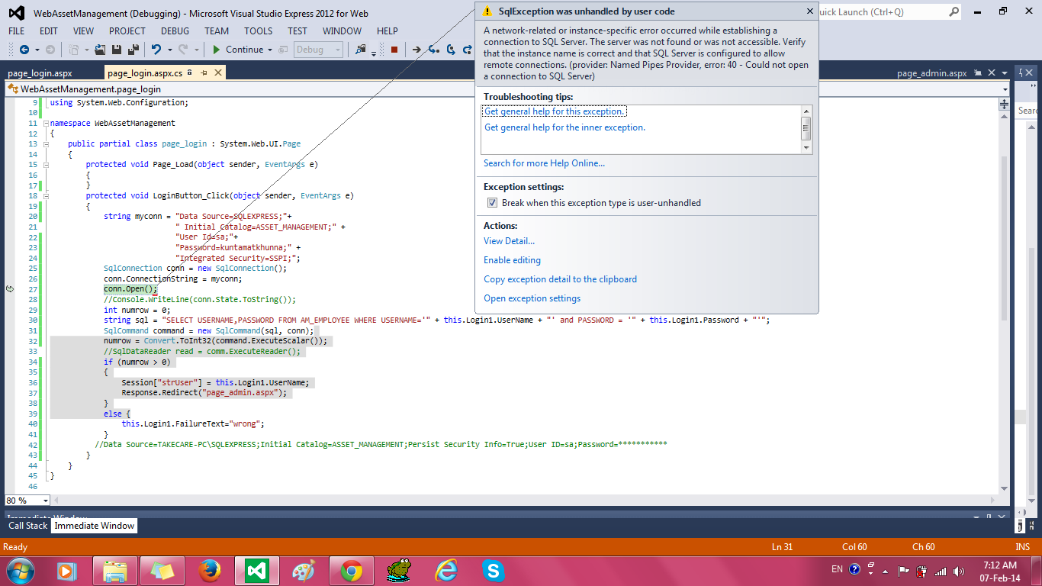Close the SqlException popup
Screen dimensions: 1042x586
pos(810,11)
